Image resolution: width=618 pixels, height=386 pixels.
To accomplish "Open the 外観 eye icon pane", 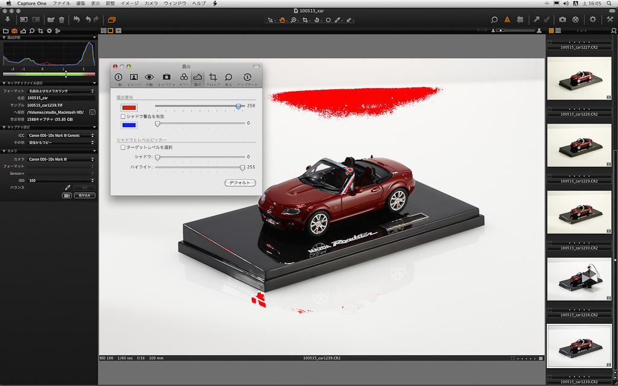I will [149, 78].
